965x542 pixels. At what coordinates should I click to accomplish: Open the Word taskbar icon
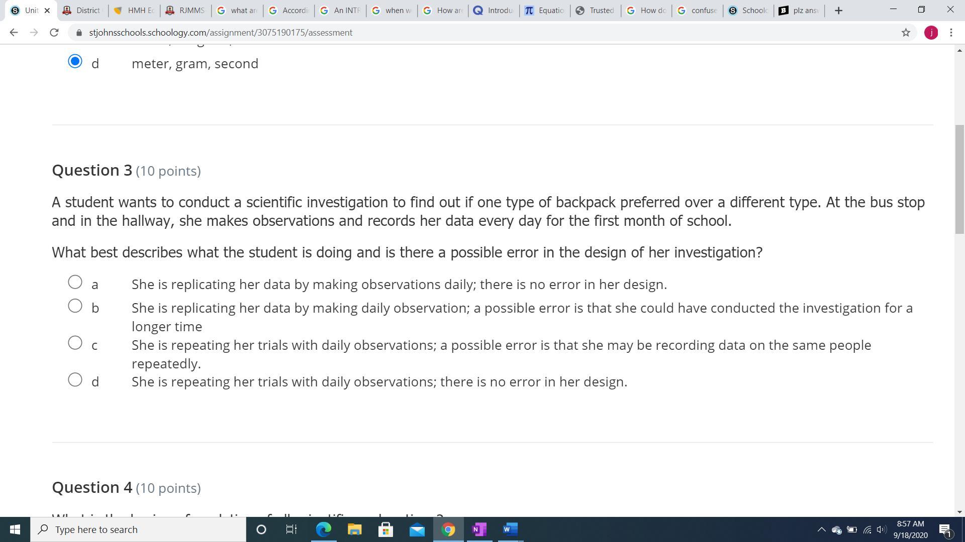(x=510, y=529)
